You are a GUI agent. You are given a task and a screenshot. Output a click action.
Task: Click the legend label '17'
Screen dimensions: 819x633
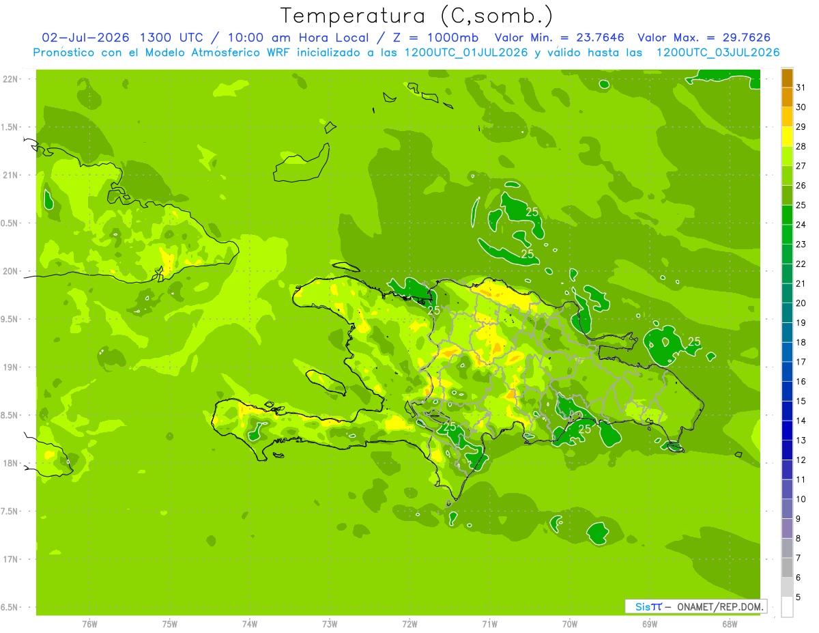click(801, 362)
